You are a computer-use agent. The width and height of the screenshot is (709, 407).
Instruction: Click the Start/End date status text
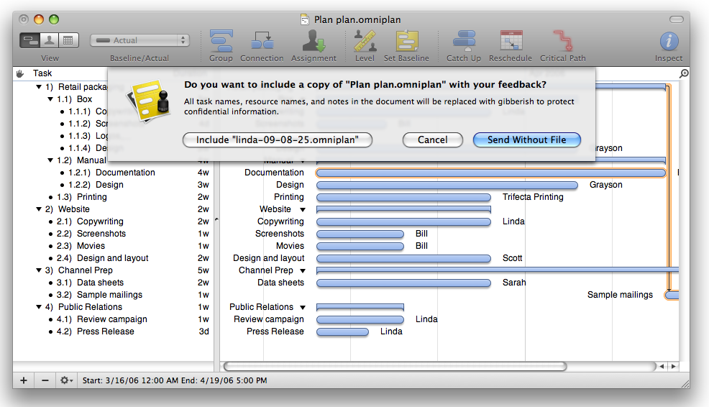point(175,380)
